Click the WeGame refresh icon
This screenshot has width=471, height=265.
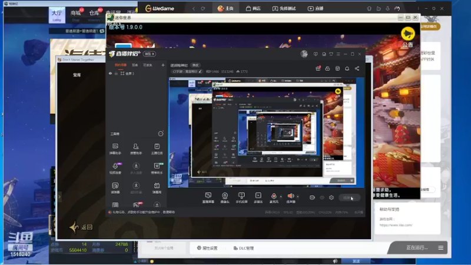tap(203, 8)
